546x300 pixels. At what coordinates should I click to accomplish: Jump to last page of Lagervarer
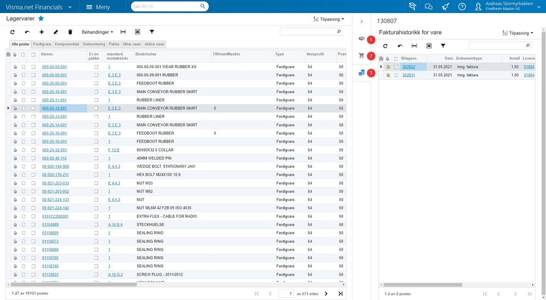coord(340,294)
